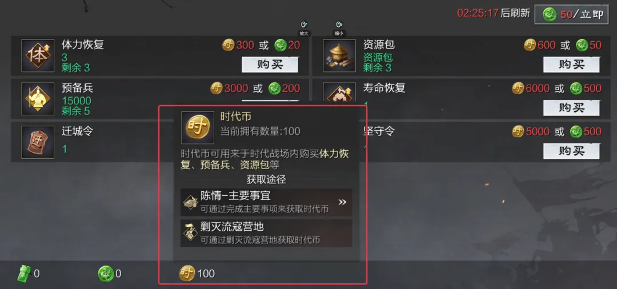The image size is (617, 289).
Task: Buy the 体力恢复 item with 购买
Action: 270,65
